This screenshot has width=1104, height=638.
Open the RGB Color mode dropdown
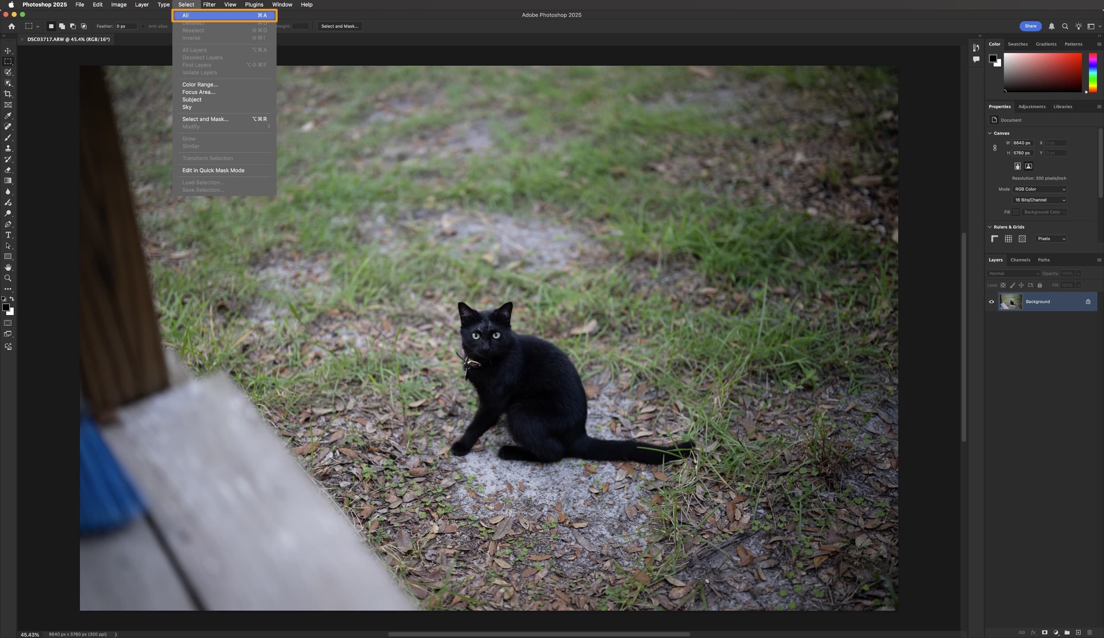coord(1040,189)
